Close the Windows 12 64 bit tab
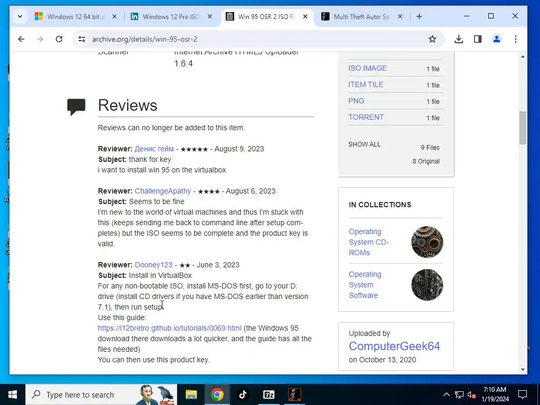 114,16
